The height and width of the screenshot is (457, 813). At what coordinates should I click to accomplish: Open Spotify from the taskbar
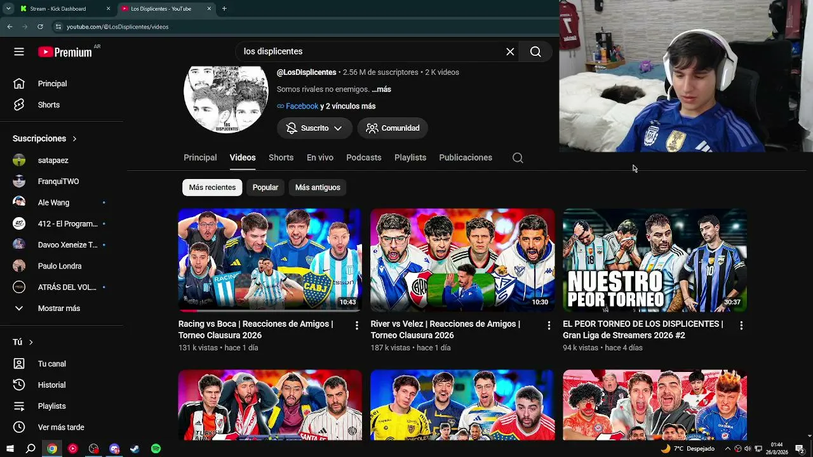[156, 449]
